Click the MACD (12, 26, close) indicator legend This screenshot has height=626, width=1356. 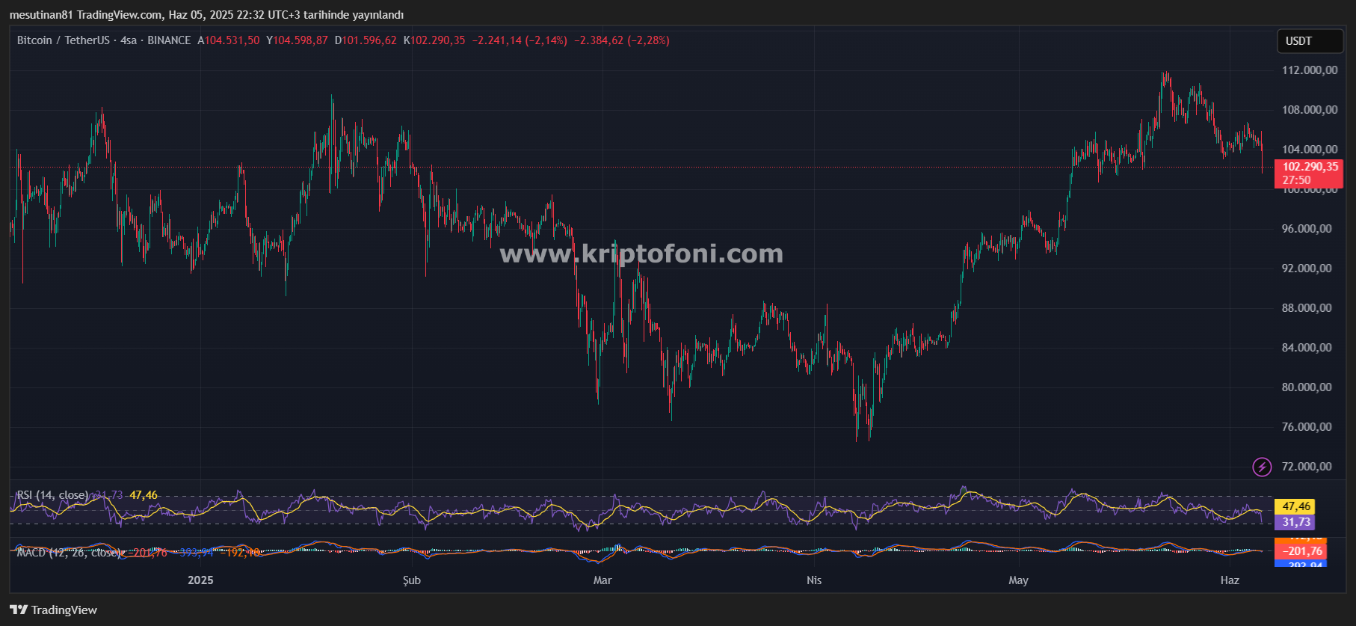click(x=69, y=553)
